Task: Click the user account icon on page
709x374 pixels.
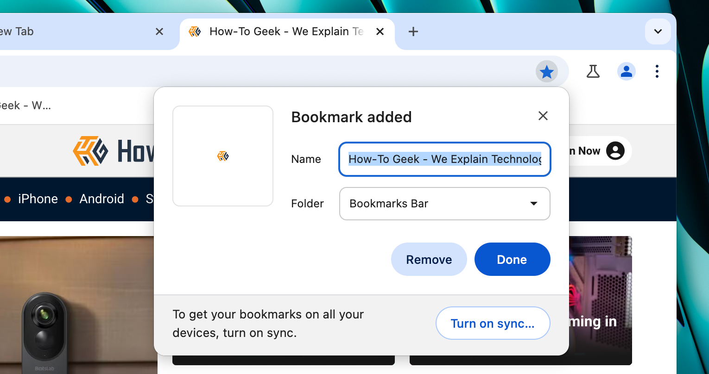Action: tap(615, 151)
